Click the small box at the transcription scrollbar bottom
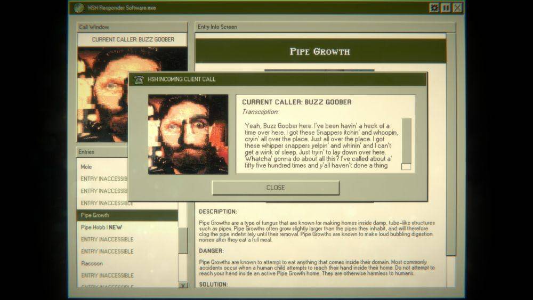Viewport: 533px width, 300px height. 406,167
